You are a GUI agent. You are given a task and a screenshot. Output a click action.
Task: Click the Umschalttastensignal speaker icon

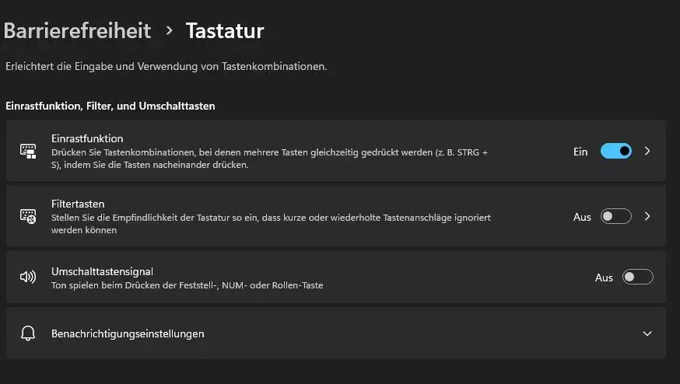point(28,277)
